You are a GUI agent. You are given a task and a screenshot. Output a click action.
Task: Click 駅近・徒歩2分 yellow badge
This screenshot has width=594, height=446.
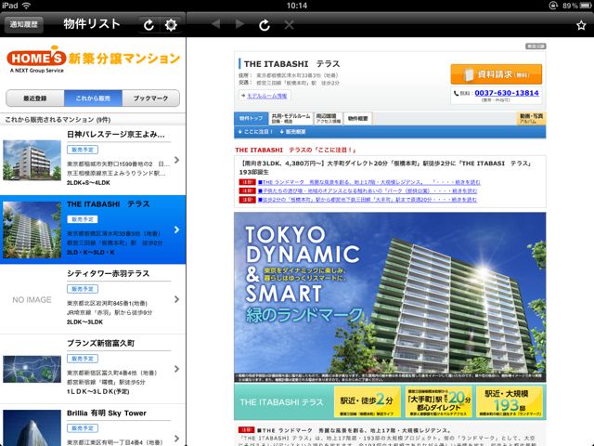point(368,401)
